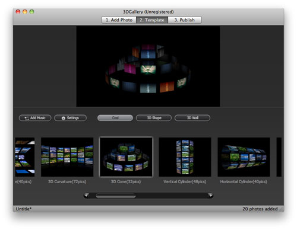Image resolution: width=297 pixels, height=230 pixels.
Task: Pick the 3D Curvature template thumbnail
Action: (67, 157)
